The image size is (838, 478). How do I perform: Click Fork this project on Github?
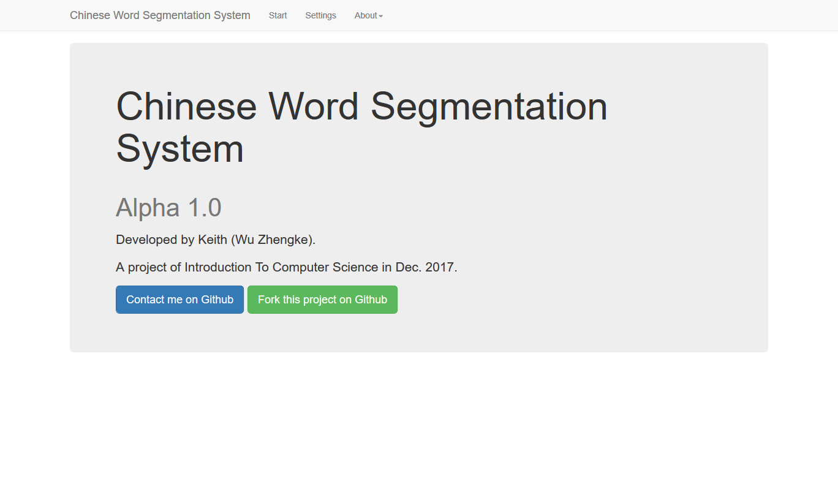(322, 300)
